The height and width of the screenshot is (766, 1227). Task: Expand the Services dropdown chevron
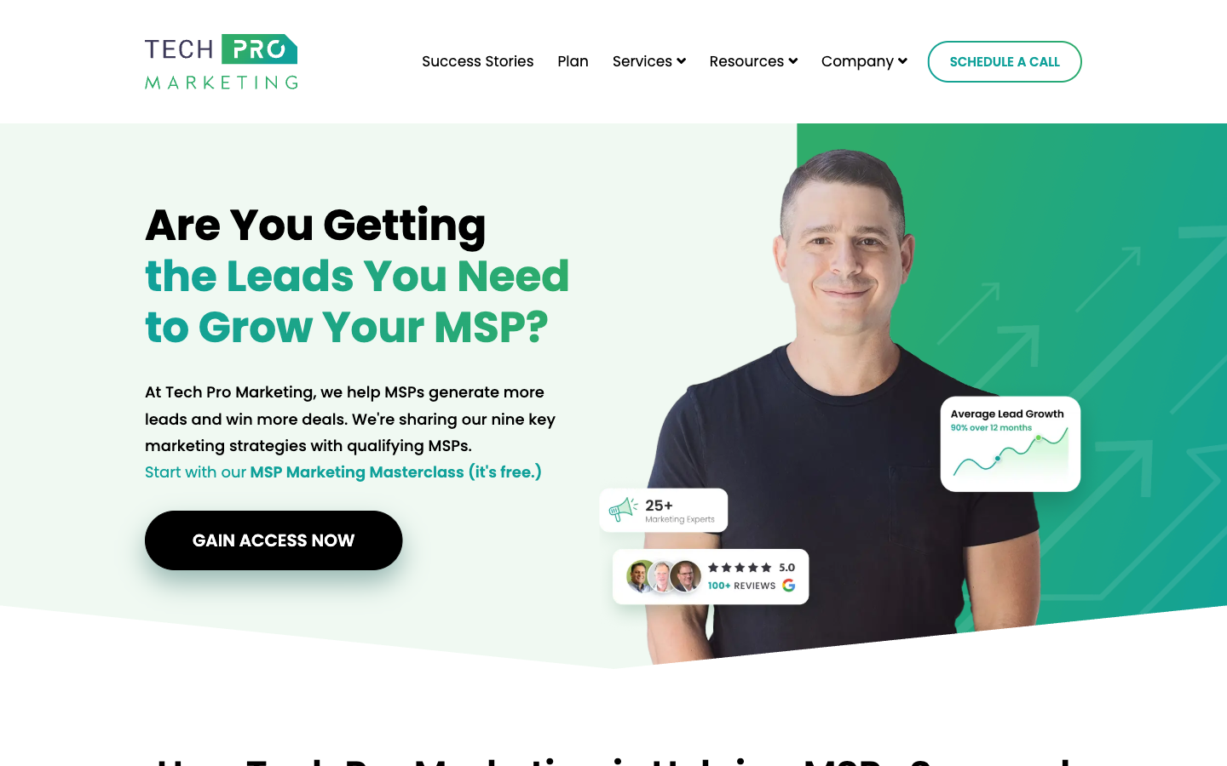pyautogui.click(x=681, y=61)
